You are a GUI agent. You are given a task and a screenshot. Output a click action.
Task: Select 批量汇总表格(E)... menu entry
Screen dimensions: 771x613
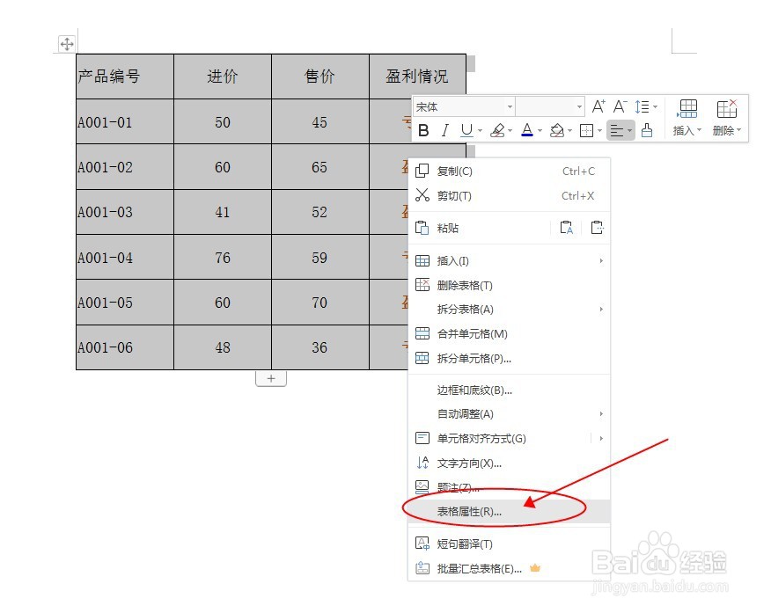click(509, 568)
